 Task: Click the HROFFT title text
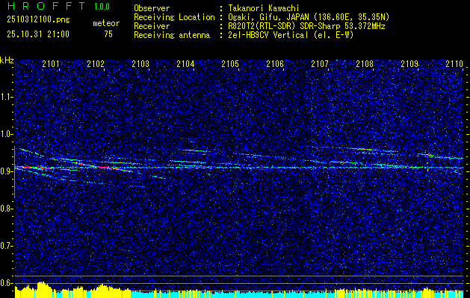tap(46, 6)
